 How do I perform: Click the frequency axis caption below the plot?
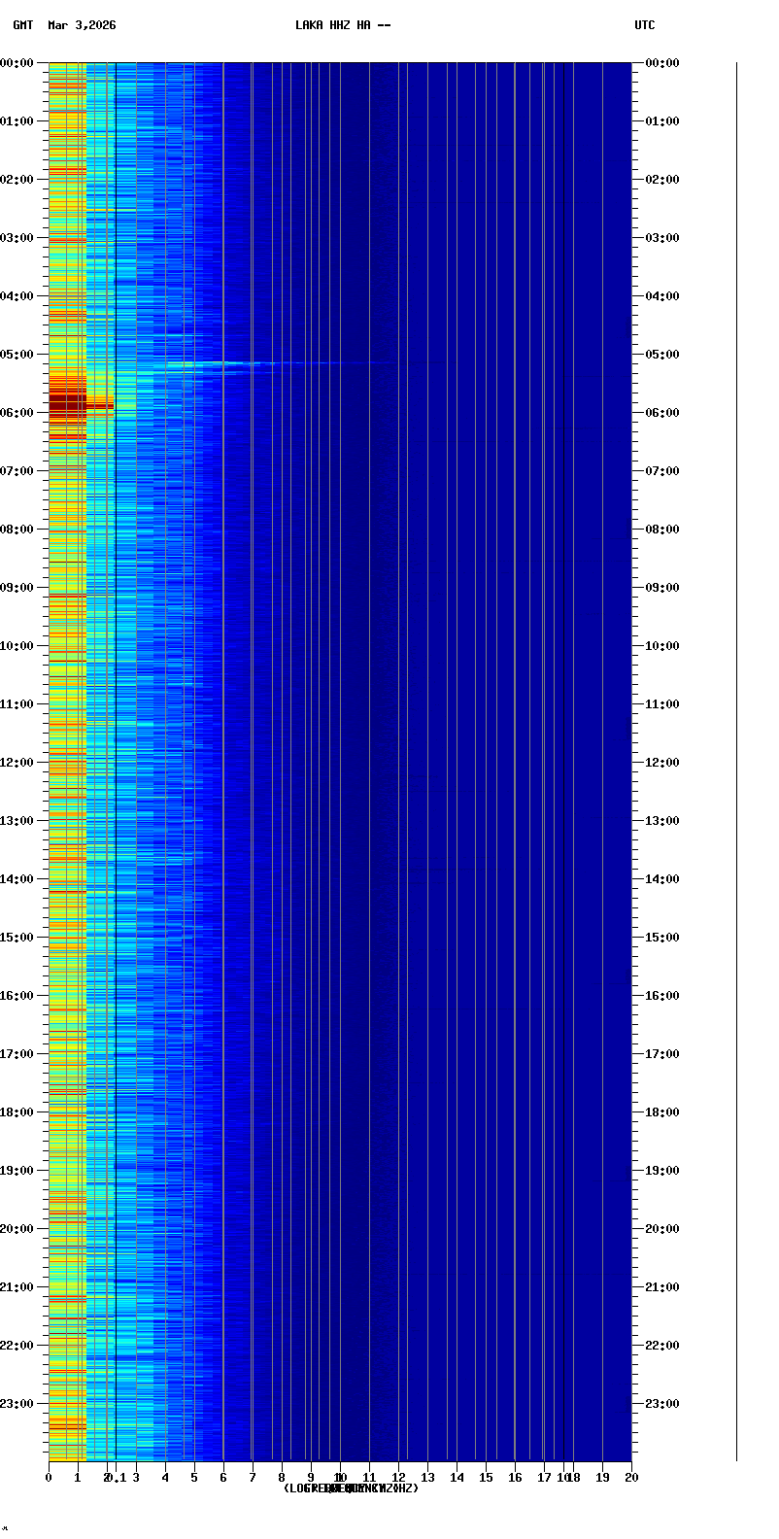click(351, 1488)
